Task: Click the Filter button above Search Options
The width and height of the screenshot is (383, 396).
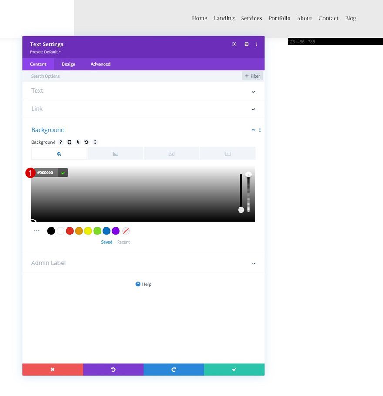Action: 252,75
